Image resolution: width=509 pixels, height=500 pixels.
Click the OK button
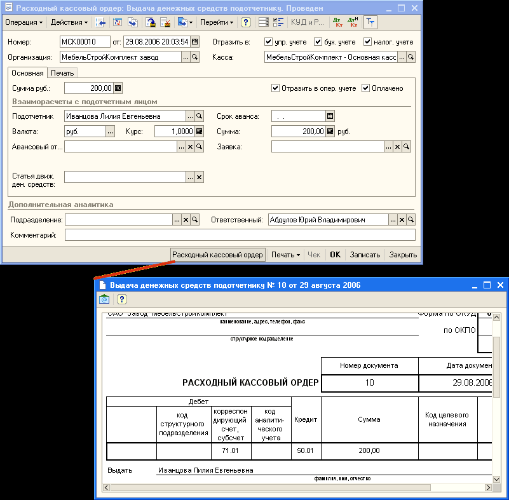coord(335,255)
